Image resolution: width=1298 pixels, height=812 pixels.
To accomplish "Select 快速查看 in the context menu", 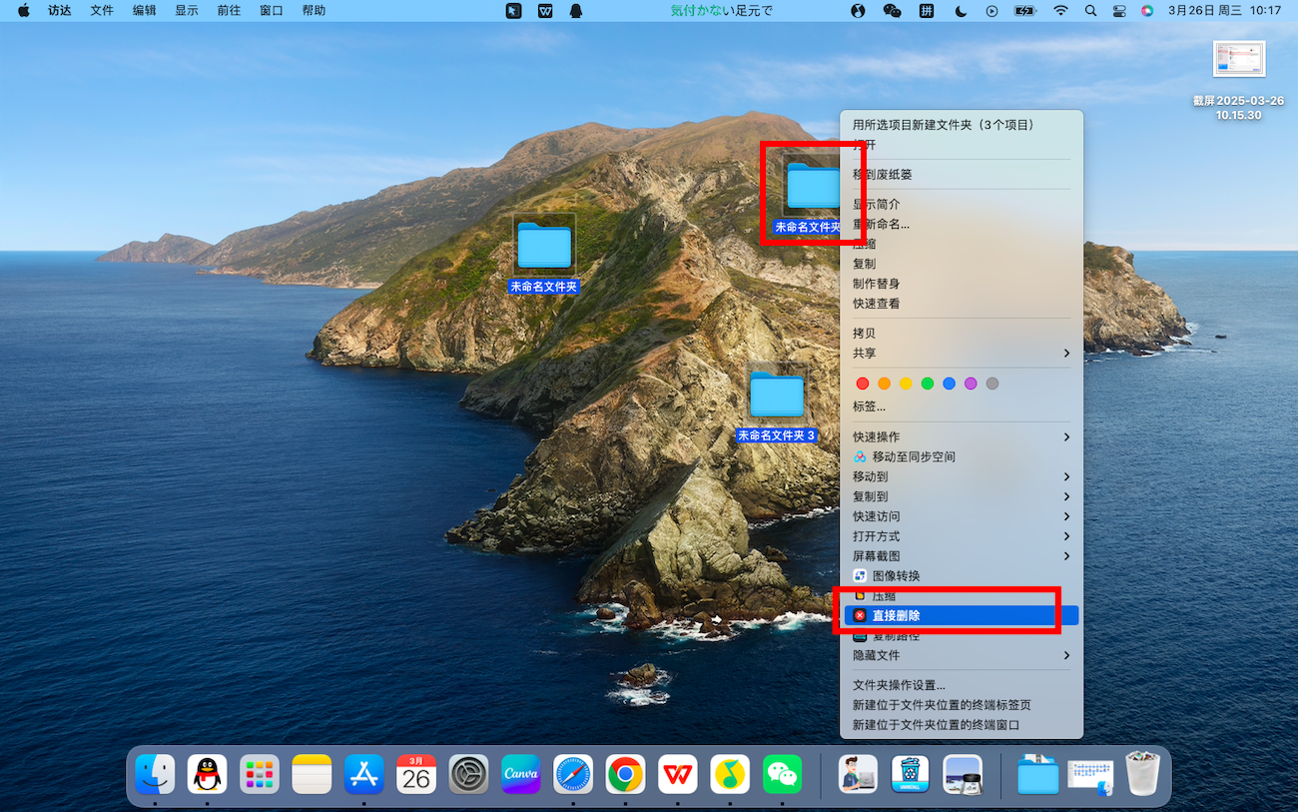I will click(x=962, y=304).
